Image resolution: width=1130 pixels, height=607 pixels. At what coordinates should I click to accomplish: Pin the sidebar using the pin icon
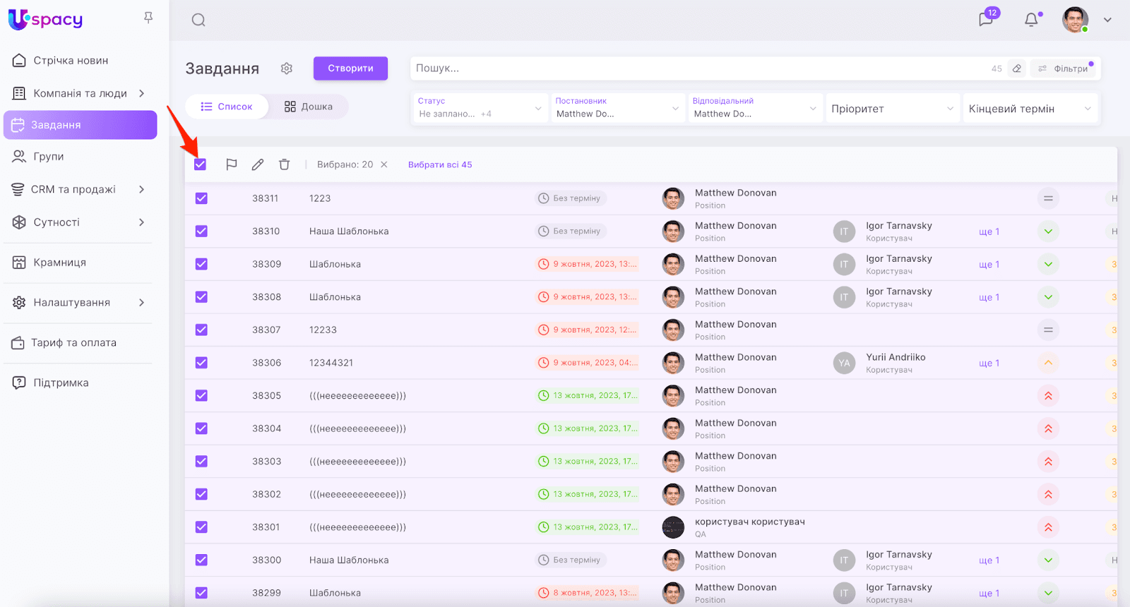coord(148,18)
